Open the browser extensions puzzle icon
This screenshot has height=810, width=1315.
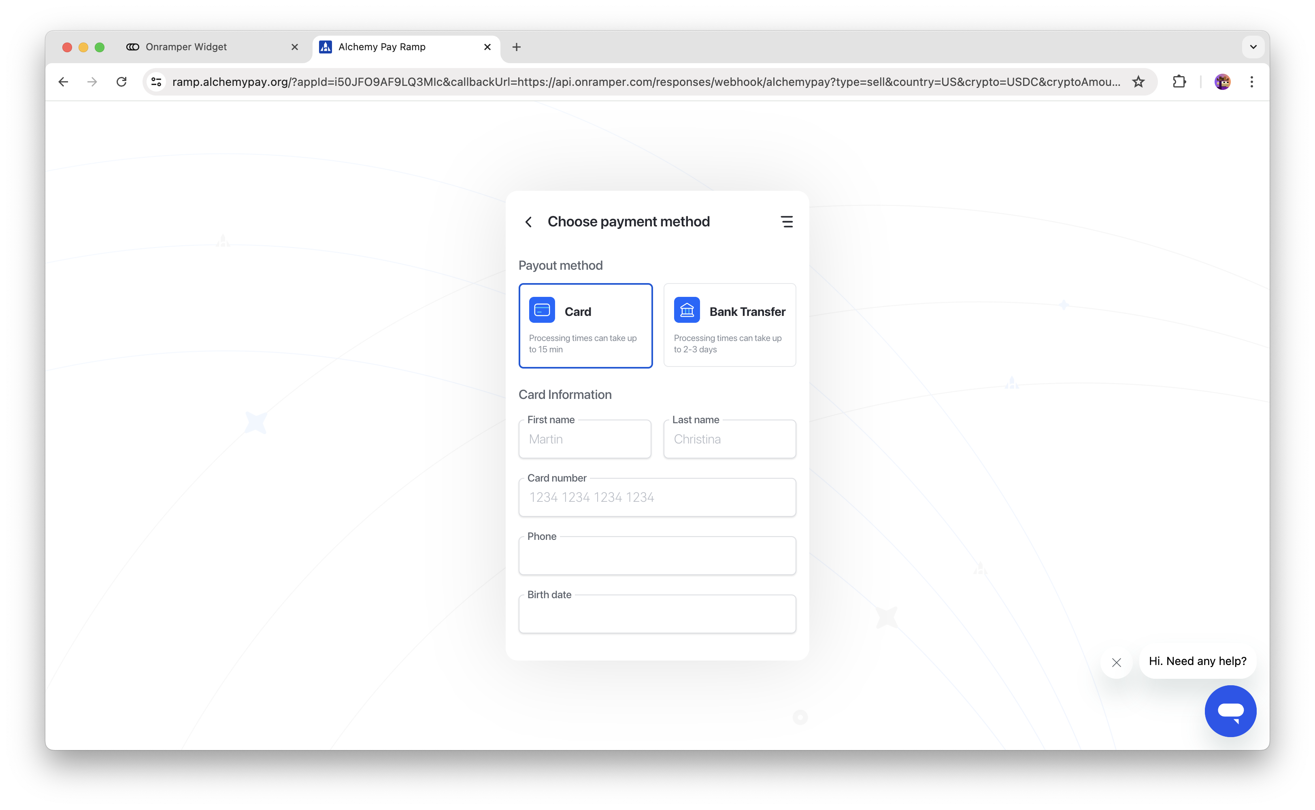[x=1179, y=82]
